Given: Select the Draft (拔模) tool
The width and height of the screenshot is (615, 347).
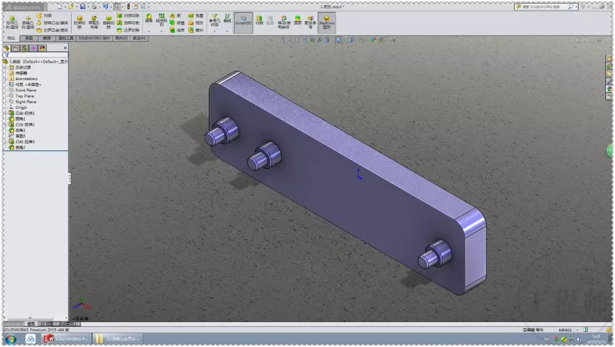Looking at the screenshot, I should 177,23.
